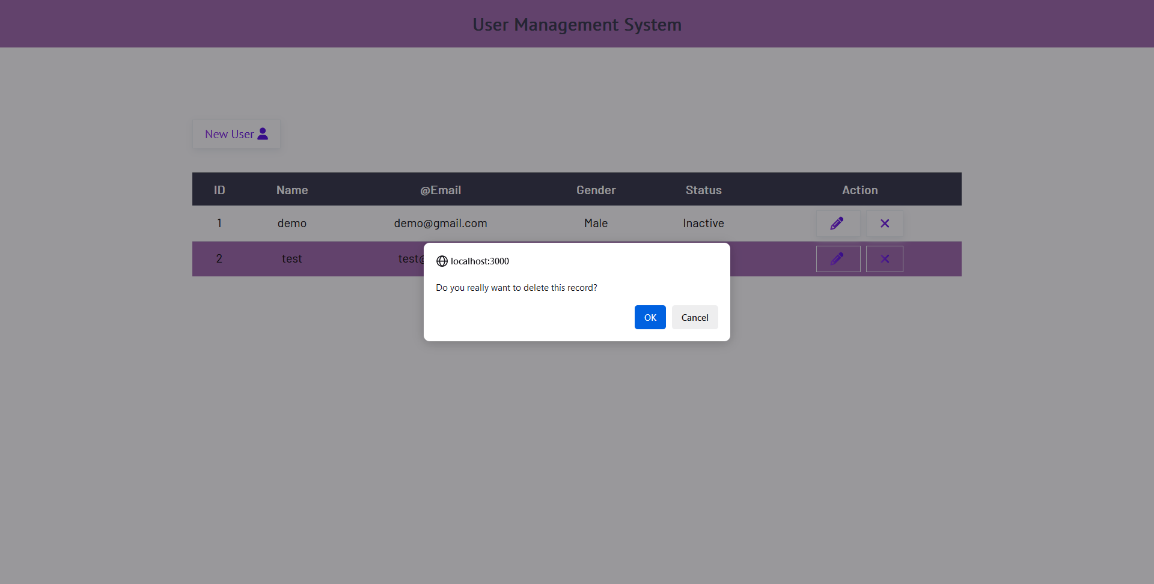Click the X delete icon for user test

(884, 258)
